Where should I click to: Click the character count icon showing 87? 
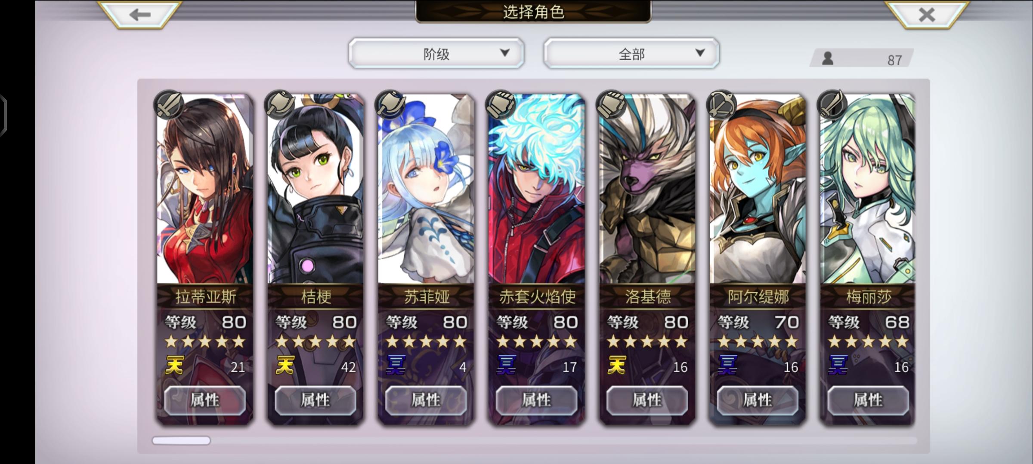[827, 58]
